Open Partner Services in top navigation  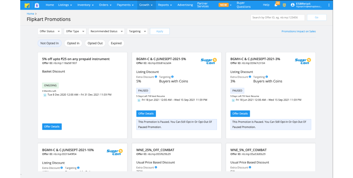click(203, 5)
